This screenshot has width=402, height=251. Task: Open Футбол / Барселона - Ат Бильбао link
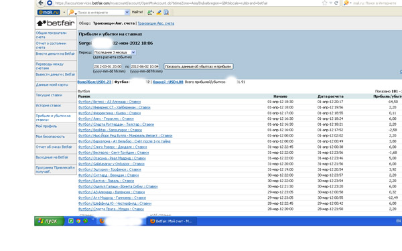point(125,141)
